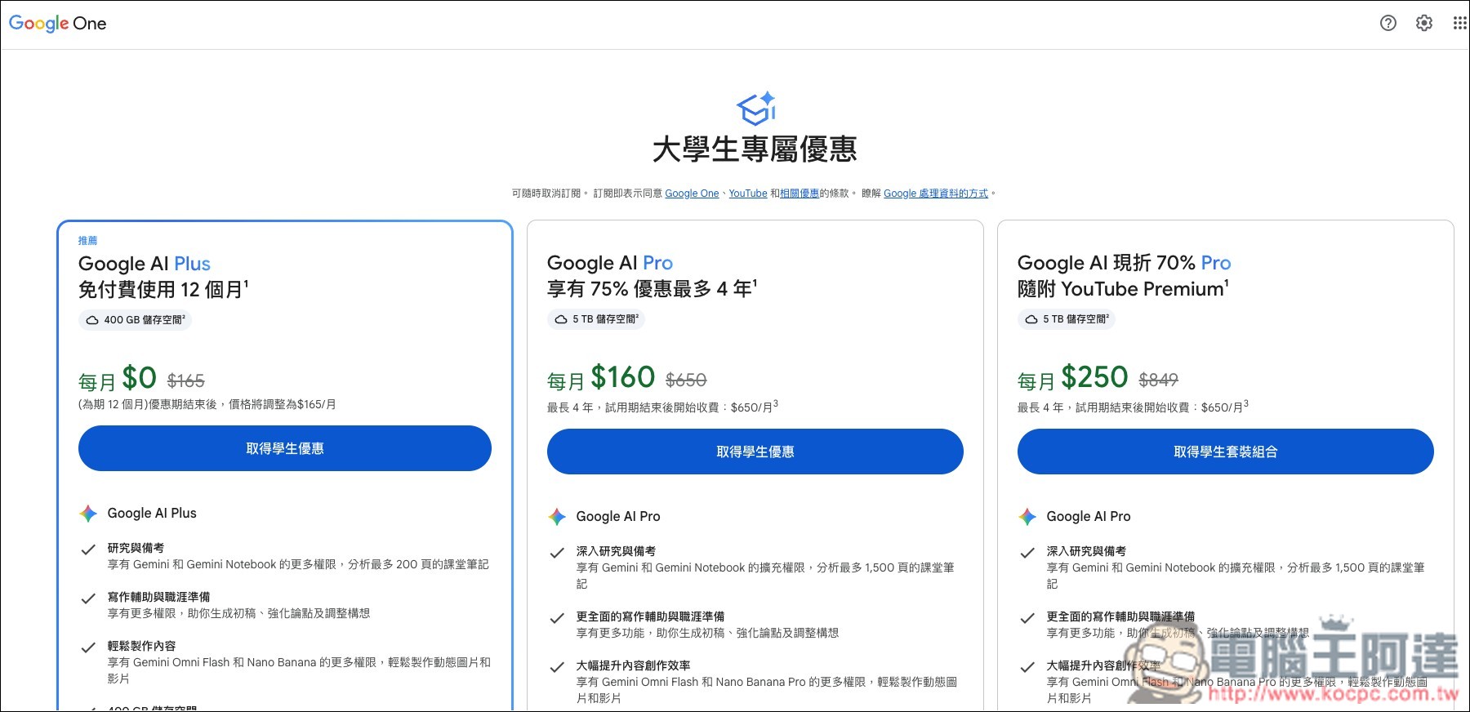Click the $160 monthly price

point(622,377)
